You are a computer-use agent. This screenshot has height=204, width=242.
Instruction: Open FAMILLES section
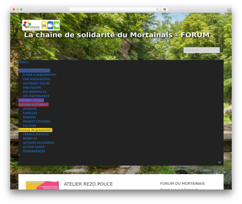pos(30,113)
